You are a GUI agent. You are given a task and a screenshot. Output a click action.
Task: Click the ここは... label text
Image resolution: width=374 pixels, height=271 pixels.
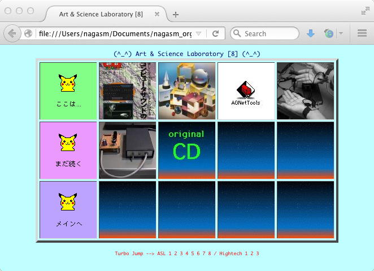tap(69, 104)
